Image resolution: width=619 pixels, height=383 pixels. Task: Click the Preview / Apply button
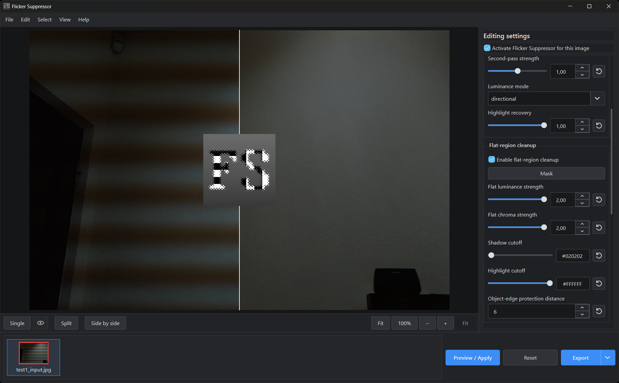[473, 358]
